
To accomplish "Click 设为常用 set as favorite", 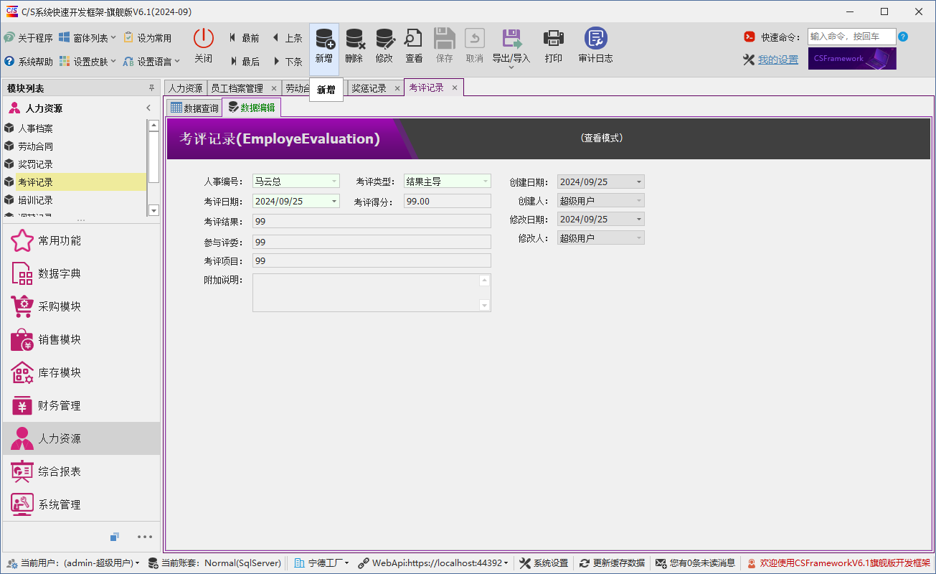I will pos(148,38).
